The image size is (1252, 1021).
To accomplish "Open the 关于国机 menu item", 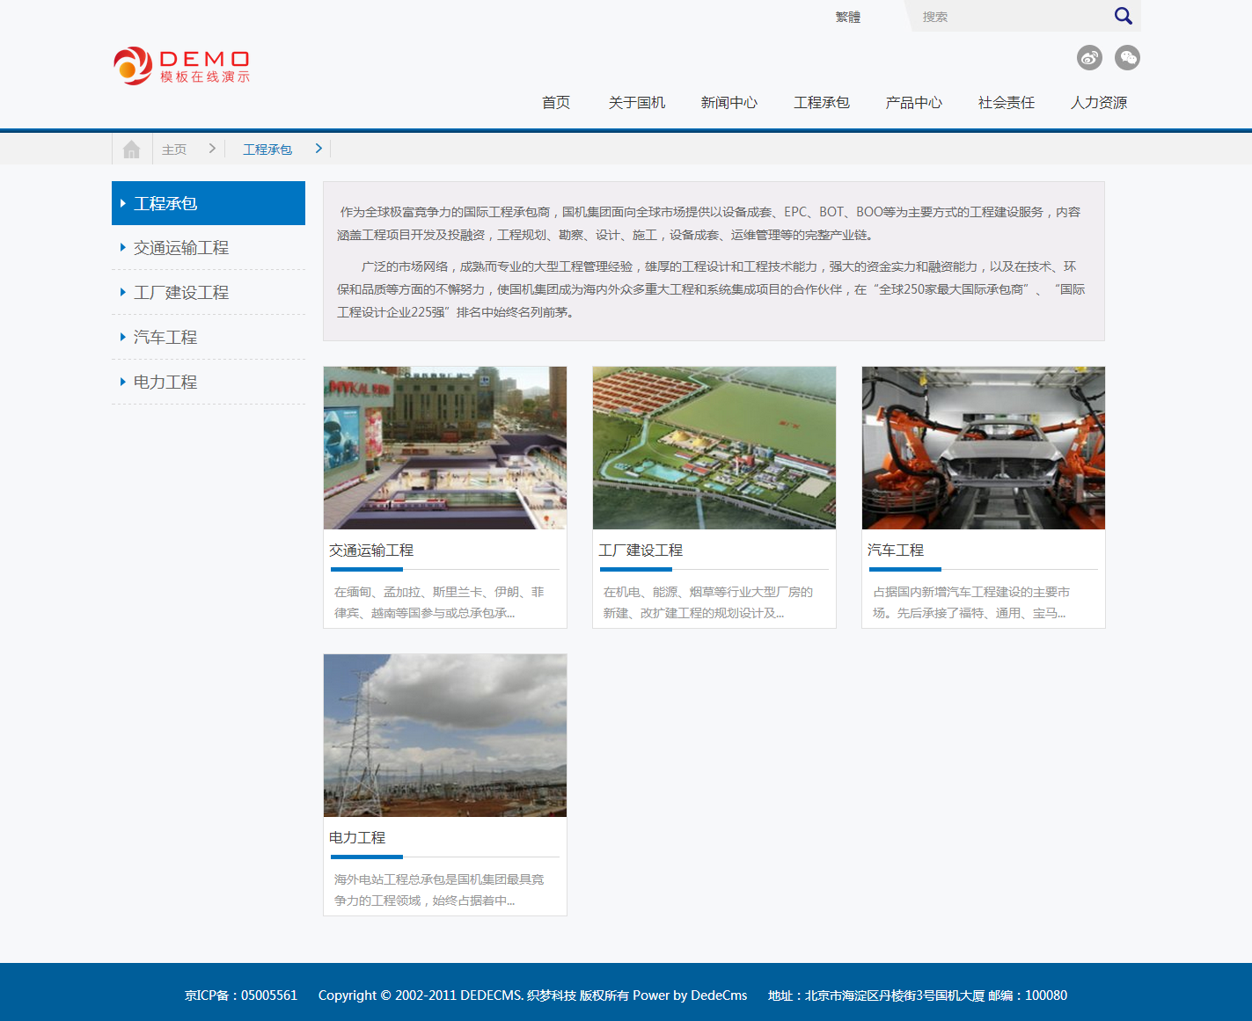I will pos(636,103).
